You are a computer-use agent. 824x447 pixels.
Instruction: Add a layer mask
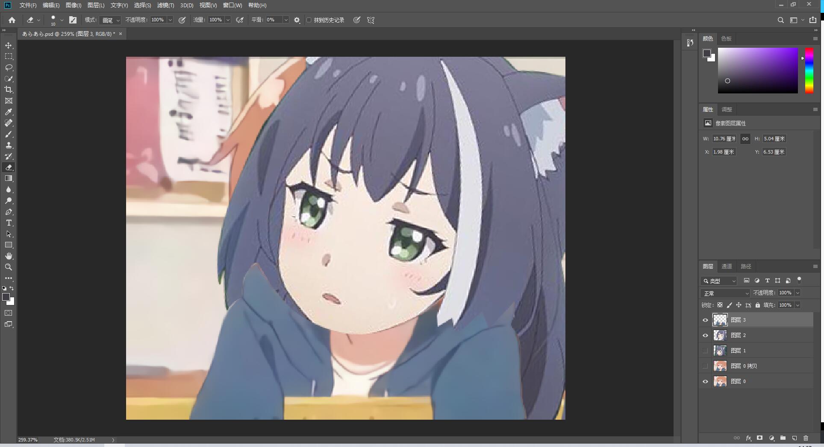(x=759, y=438)
